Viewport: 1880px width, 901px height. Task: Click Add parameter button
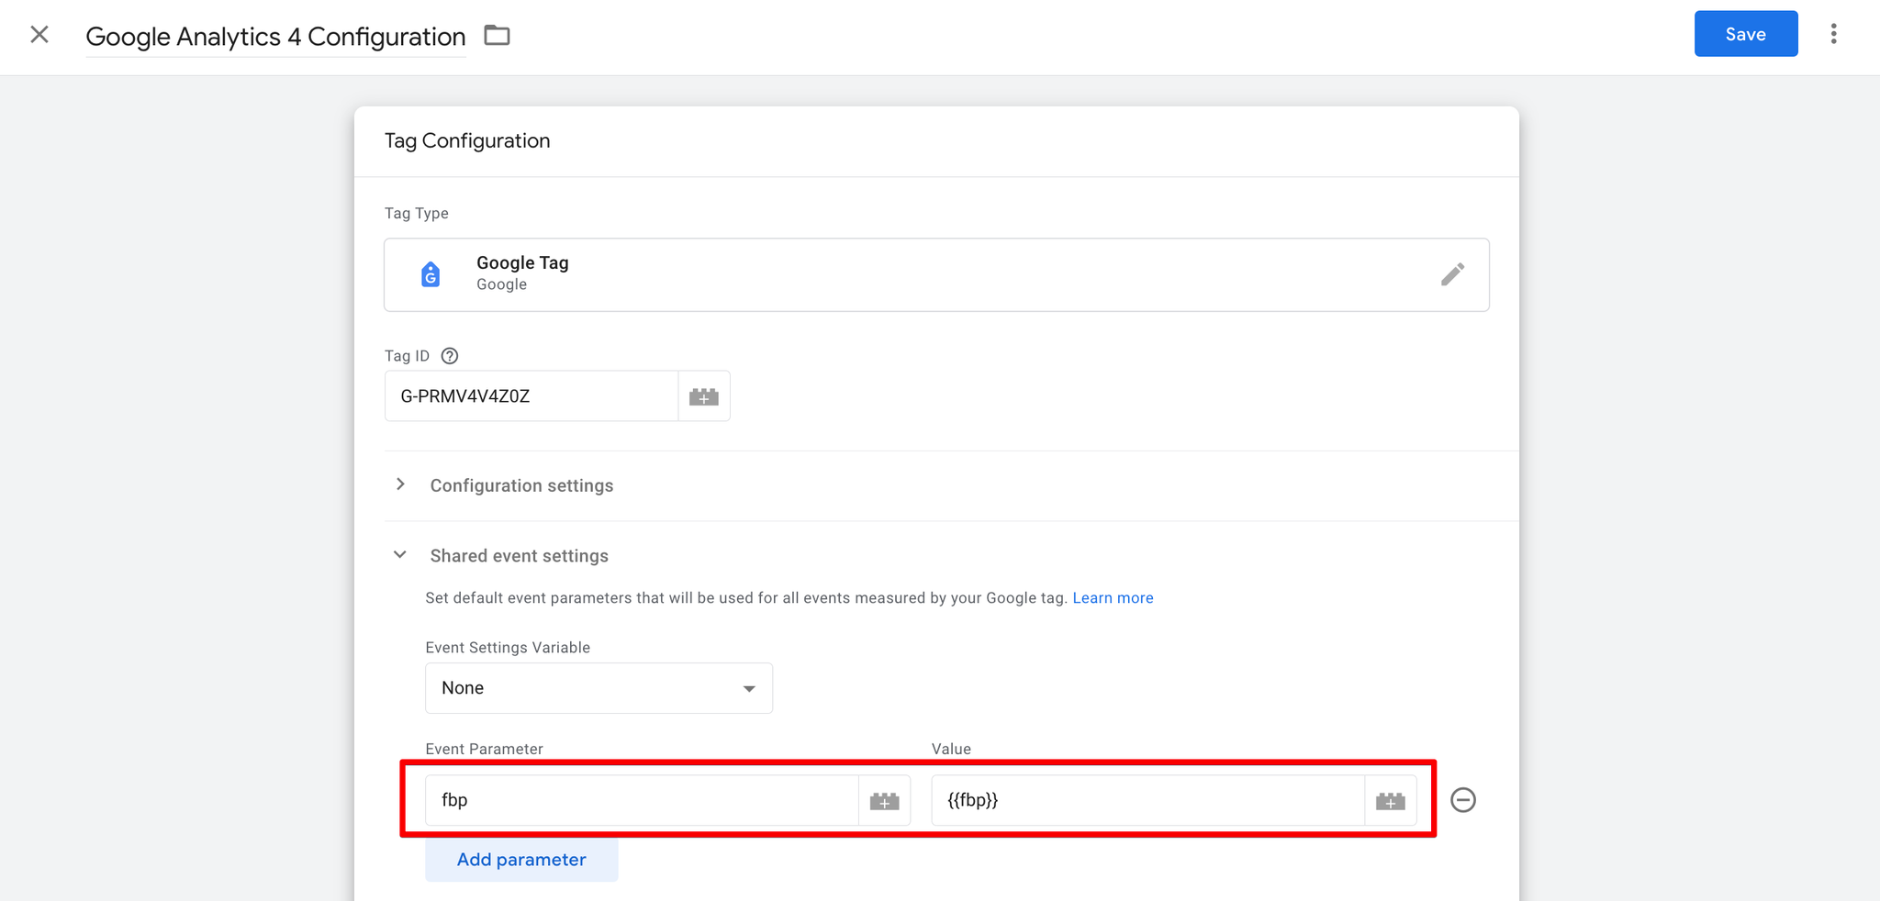coord(521,860)
